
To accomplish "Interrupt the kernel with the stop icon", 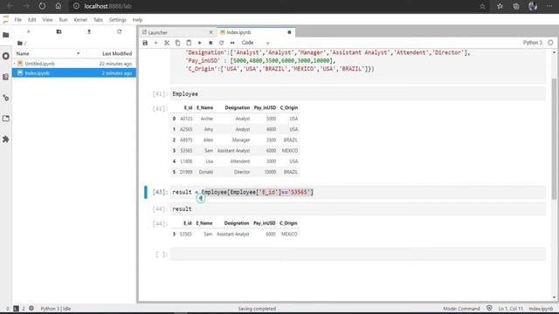I will [x=210, y=43].
